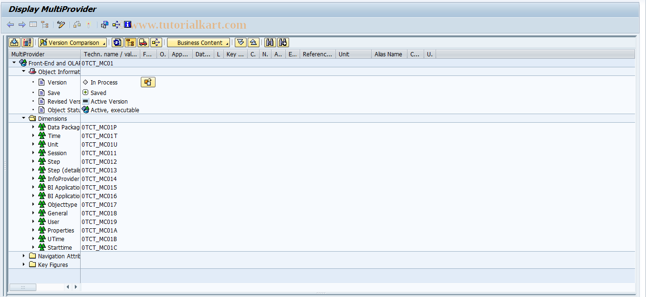Select the Object Status tree row
The image size is (646, 297).
(64, 110)
